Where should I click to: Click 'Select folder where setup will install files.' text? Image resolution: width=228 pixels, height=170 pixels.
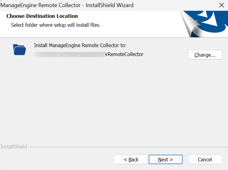click(56, 25)
